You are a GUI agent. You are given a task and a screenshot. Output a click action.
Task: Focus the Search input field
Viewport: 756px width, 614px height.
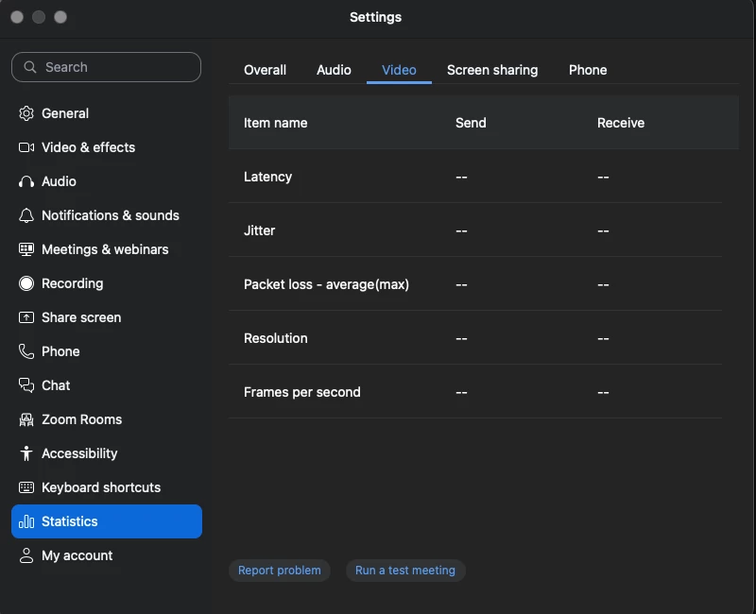pyautogui.click(x=106, y=67)
